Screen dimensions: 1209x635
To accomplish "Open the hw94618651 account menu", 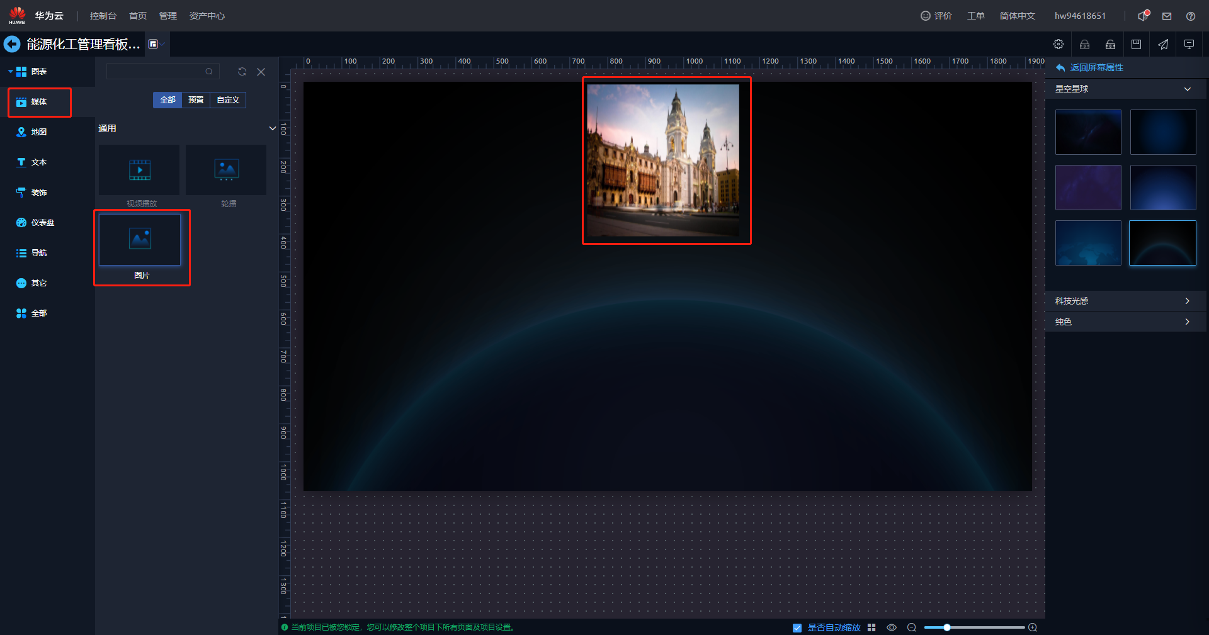I will tap(1080, 16).
